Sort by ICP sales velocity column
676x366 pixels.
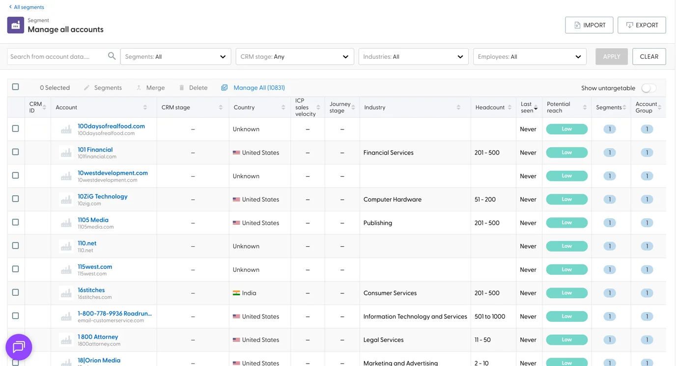pyautogui.click(x=318, y=107)
